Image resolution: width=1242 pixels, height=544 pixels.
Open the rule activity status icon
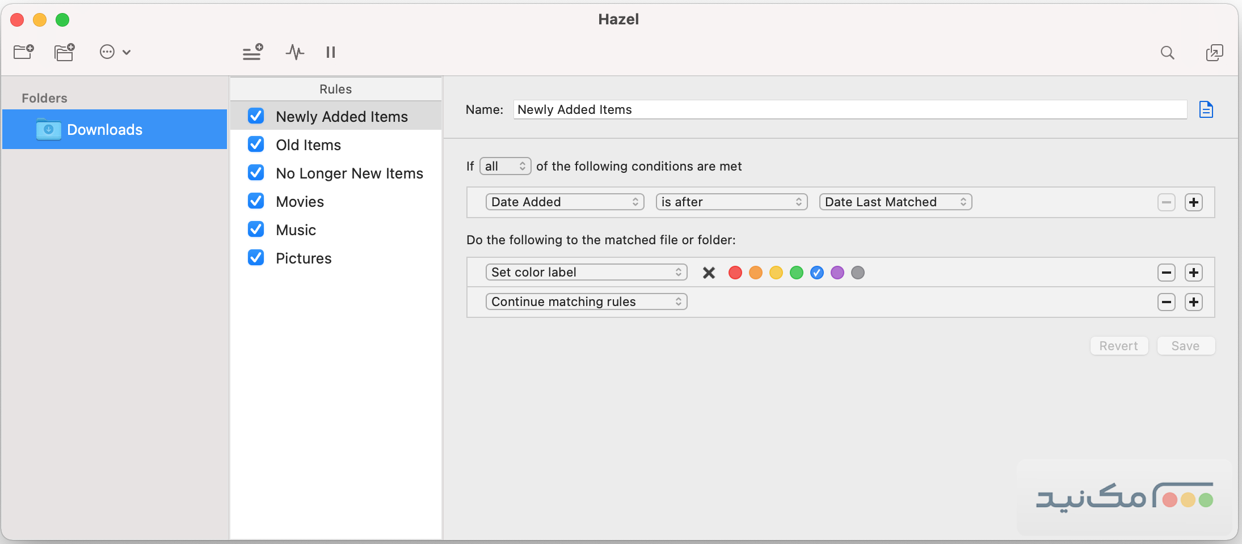point(294,52)
